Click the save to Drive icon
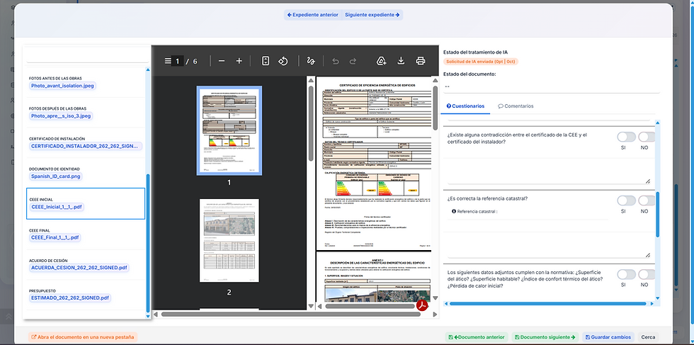 pyautogui.click(x=382, y=61)
